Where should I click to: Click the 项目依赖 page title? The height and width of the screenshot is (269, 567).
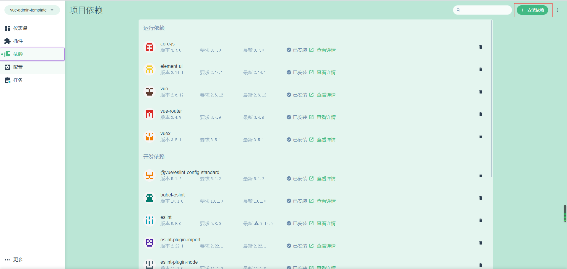[86, 10]
